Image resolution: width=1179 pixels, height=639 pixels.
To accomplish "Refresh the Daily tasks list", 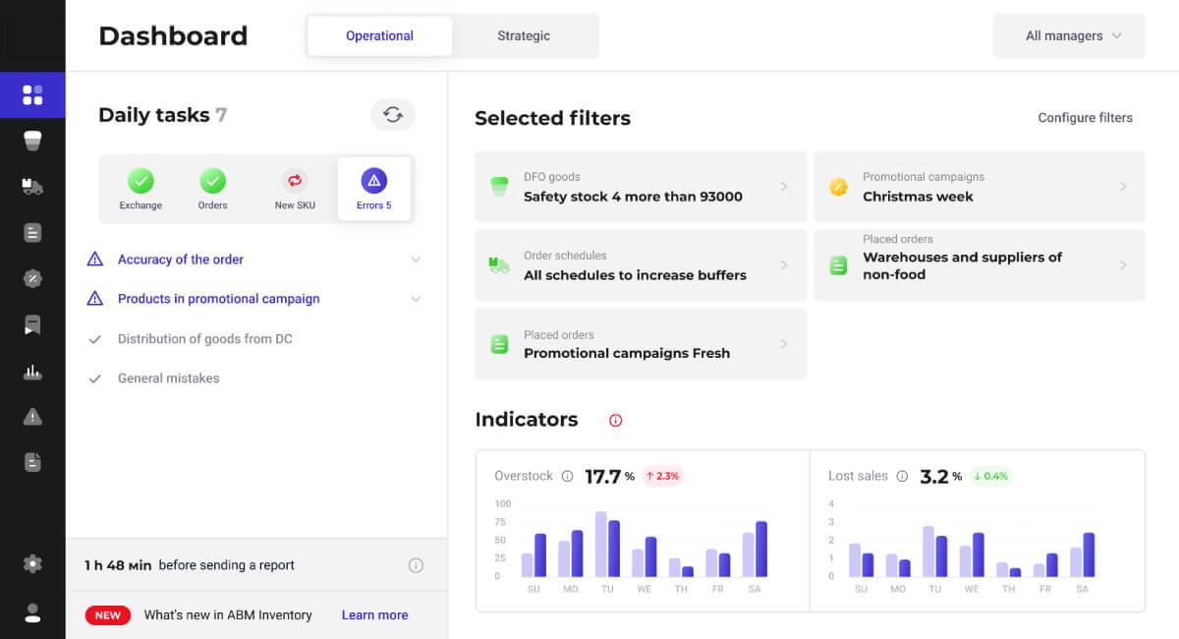I will [x=393, y=115].
